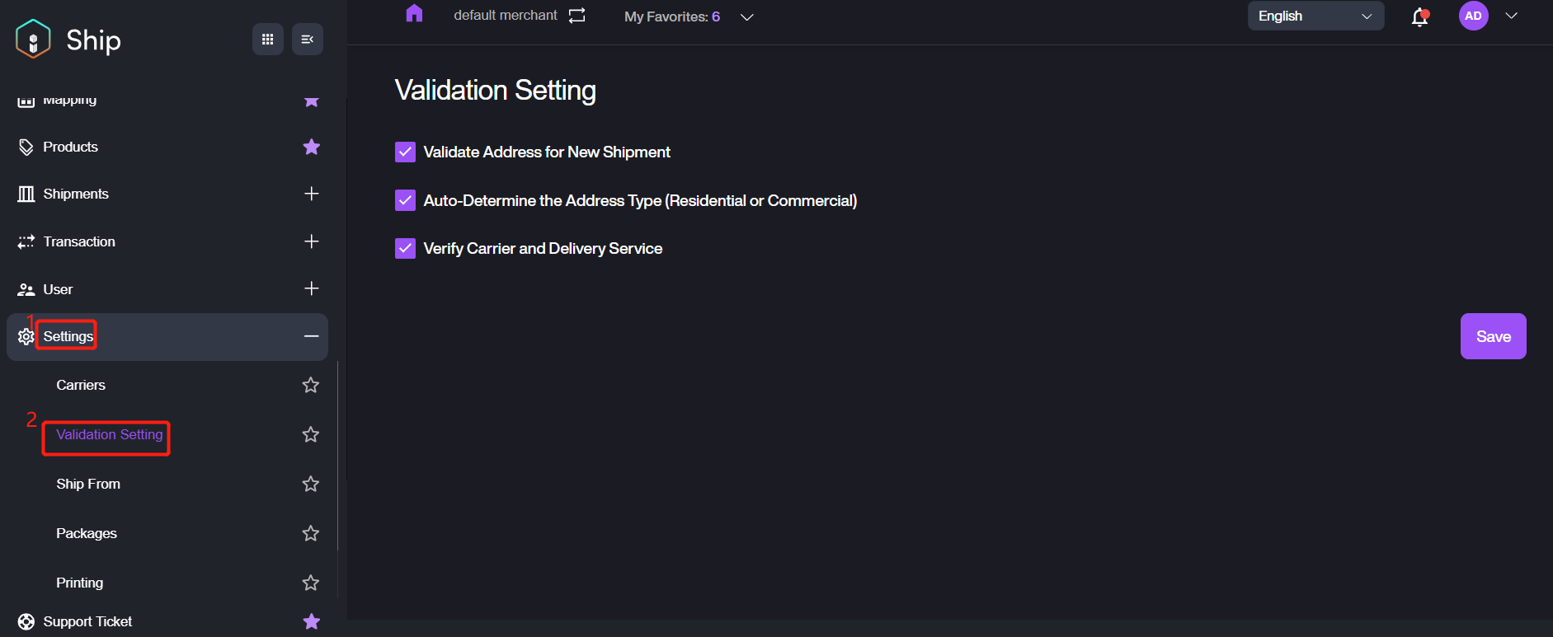Open the notification bell
The height and width of the screenshot is (637, 1553).
[1419, 16]
